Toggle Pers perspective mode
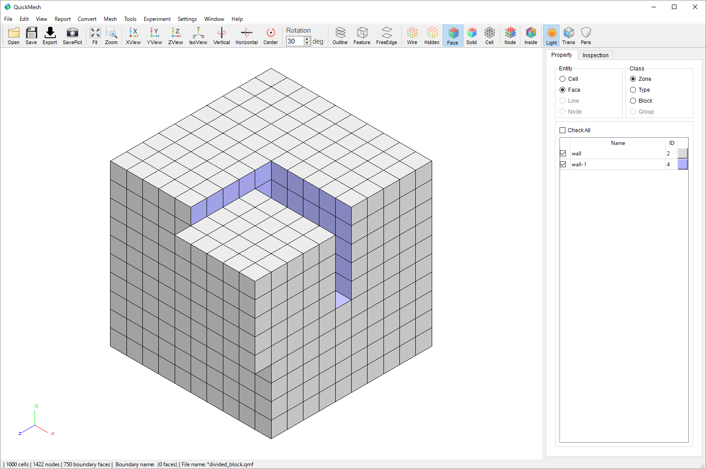This screenshot has width=706, height=469. 586,35
